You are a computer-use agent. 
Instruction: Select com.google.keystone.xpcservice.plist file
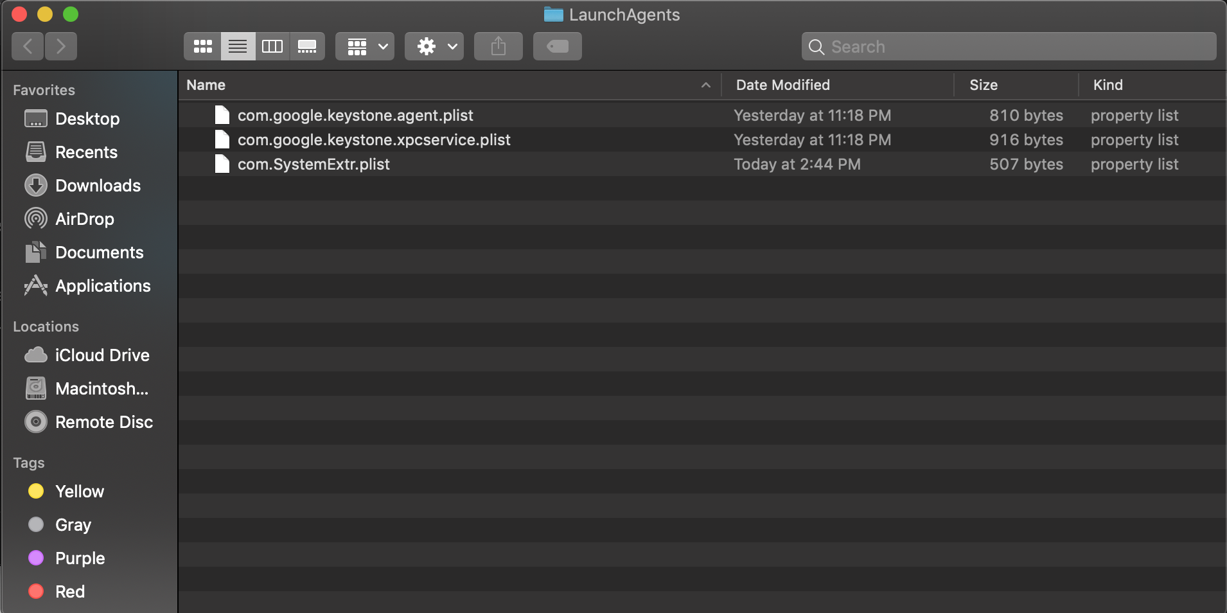click(702, 139)
